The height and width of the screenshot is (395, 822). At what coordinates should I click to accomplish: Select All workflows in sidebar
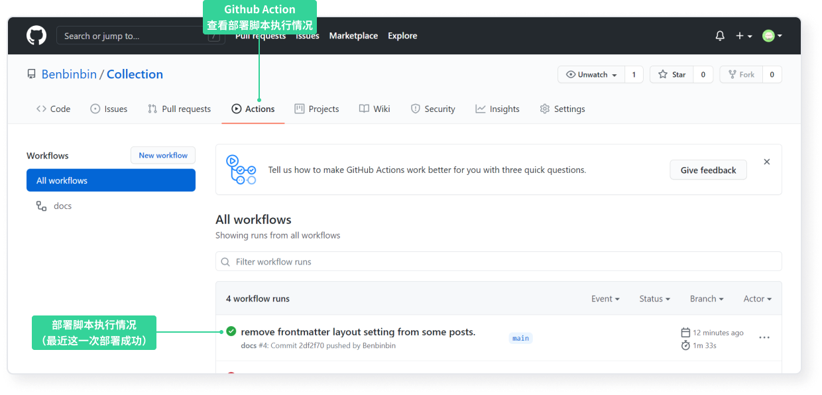pyautogui.click(x=111, y=180)
